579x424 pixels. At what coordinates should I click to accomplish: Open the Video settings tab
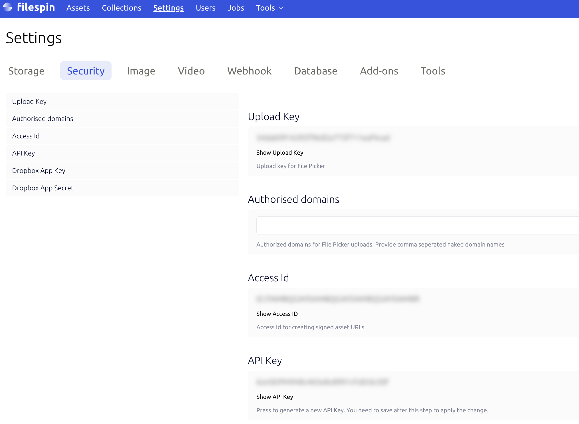191,71
